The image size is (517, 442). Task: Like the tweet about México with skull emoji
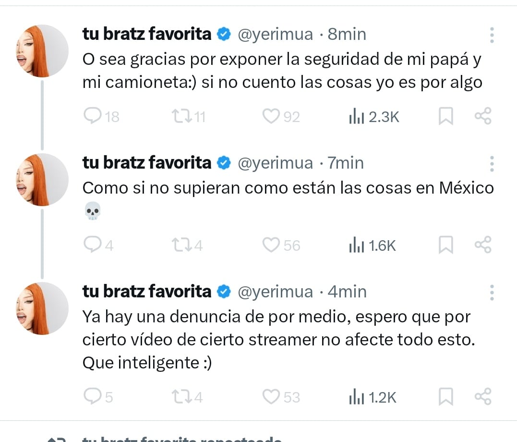coord(272,245)
